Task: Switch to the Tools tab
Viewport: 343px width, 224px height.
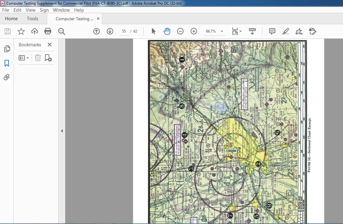Action: point(32,19)
